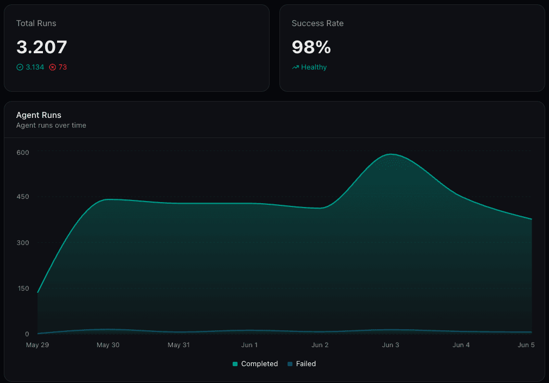The width and height of the screenshot is (549, 383).
Task: Click the 0 y-axis tick label
Action: [27, 334]
